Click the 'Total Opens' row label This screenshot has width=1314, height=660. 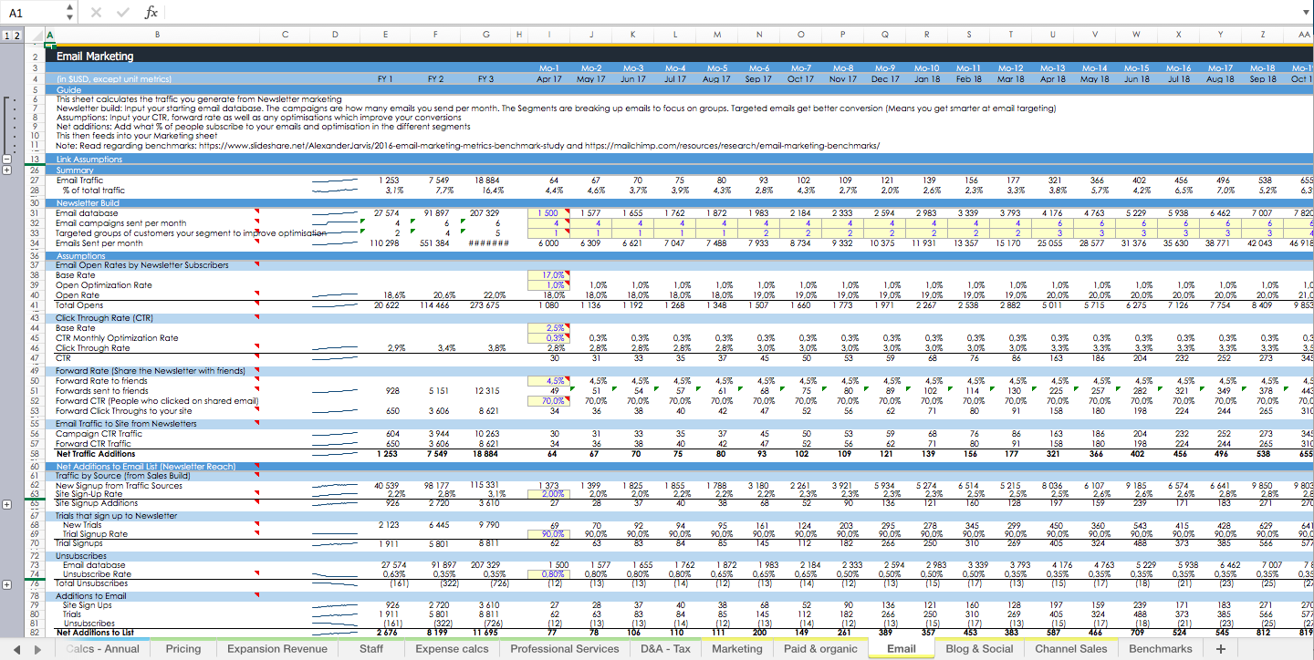pyautogui.click(x=79, y=305)
